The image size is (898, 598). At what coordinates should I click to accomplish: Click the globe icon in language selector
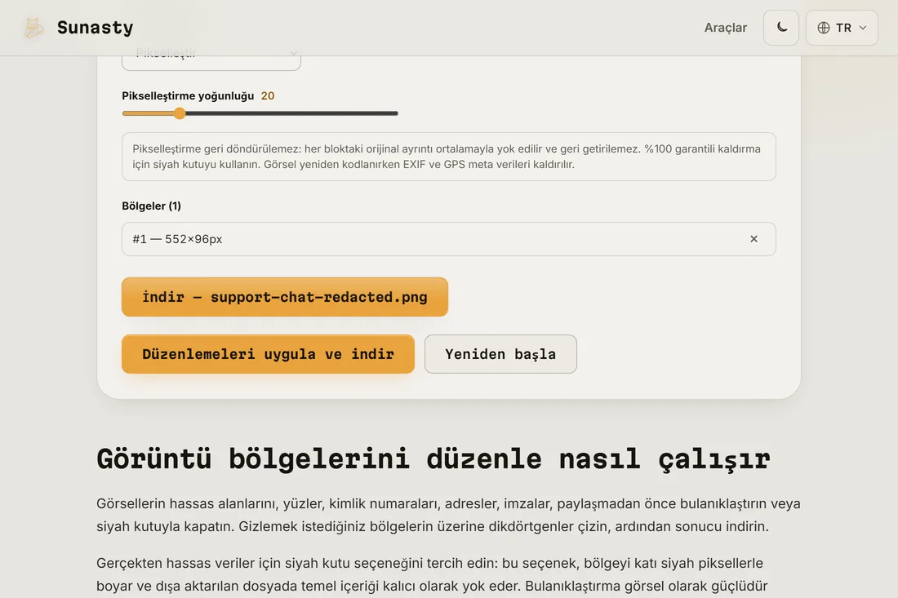[x=824, y=28]
